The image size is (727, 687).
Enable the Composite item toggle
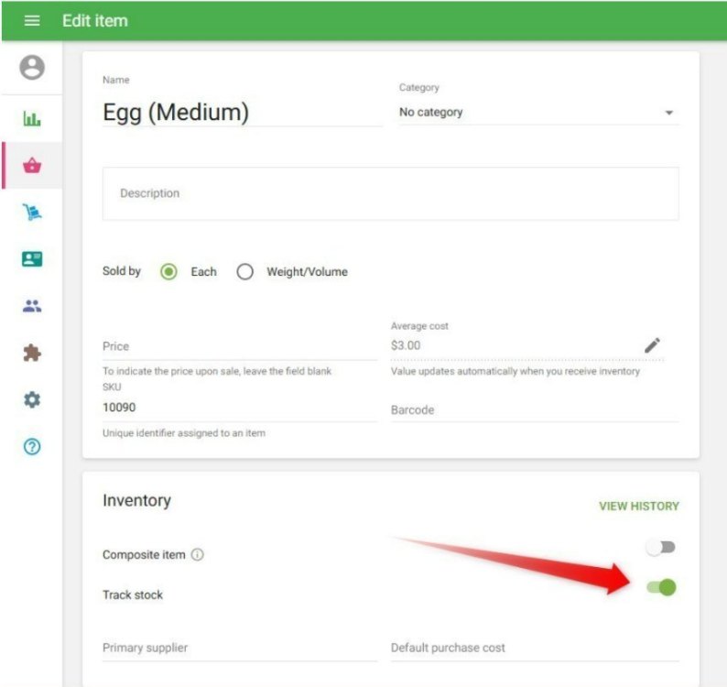pyautogui.click(x=660, y=548)
